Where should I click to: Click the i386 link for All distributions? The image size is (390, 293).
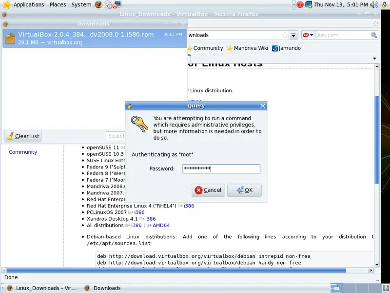tap(136, 225)
